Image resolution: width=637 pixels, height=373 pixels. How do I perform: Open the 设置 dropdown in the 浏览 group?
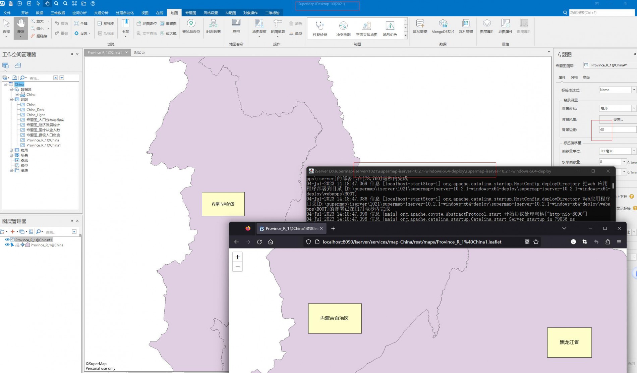pos(82,33)
